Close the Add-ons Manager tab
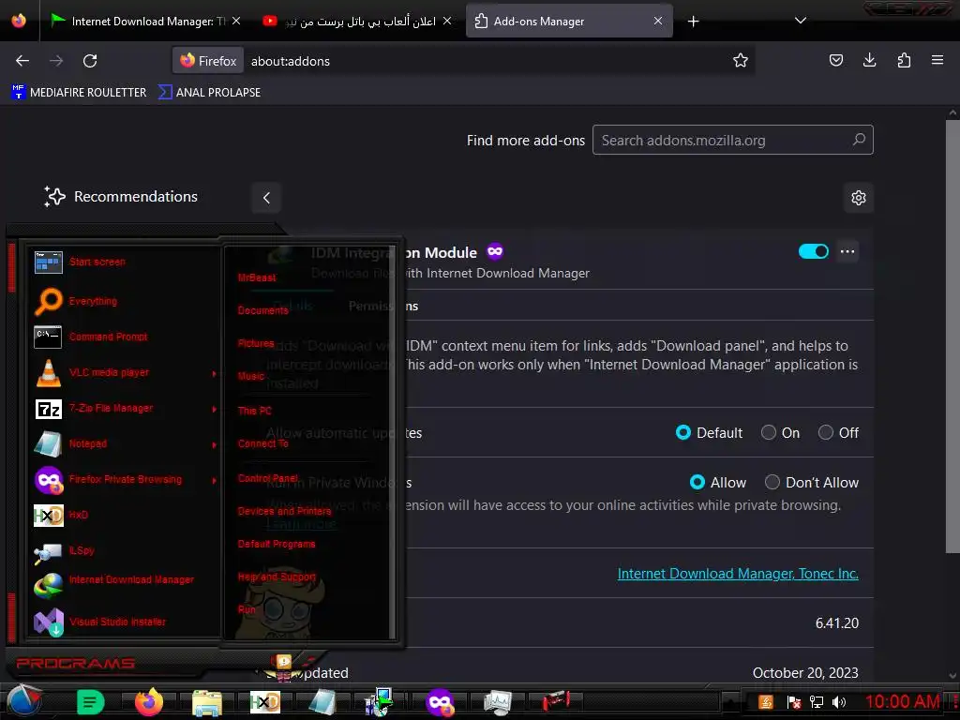Screen dimensions: 960x720 [658, 22]
